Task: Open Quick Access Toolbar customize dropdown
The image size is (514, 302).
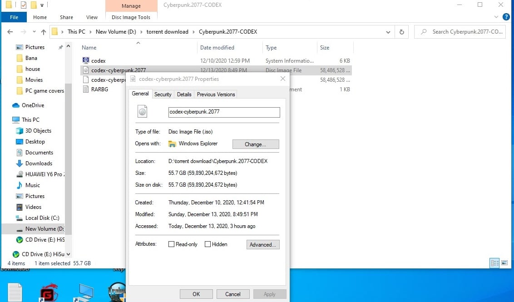Action: click(42, 5)
